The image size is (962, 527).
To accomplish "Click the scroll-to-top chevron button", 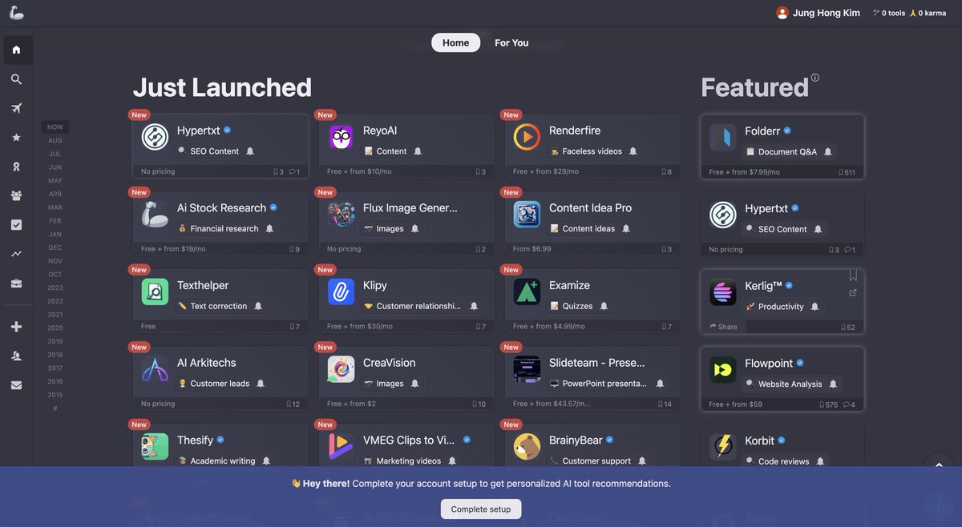I will coord(939,466).
